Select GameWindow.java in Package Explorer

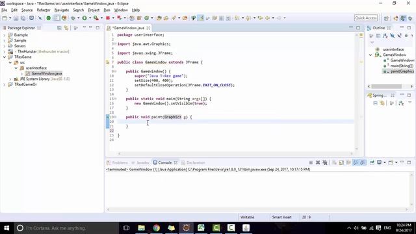47,73
